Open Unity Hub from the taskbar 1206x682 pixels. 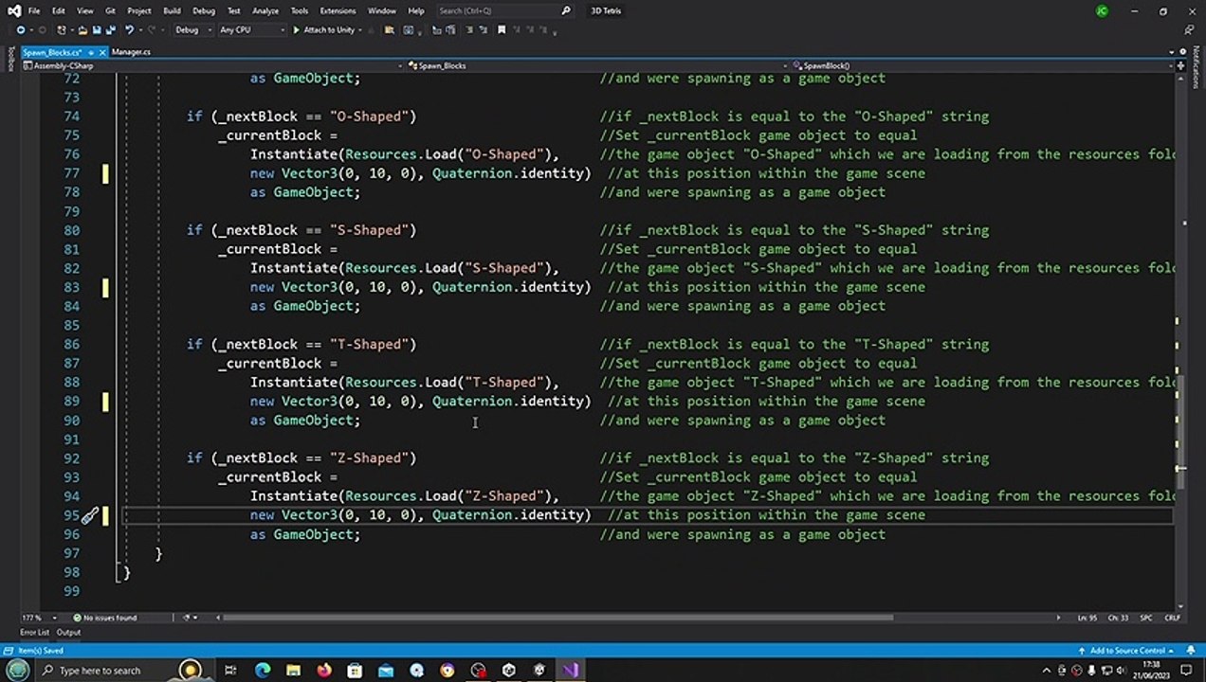[508, 671]
